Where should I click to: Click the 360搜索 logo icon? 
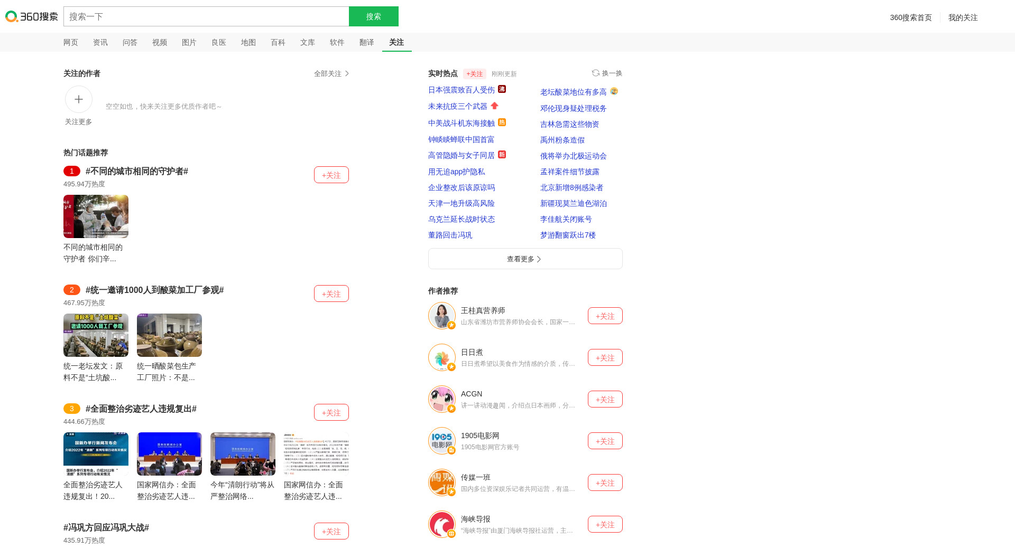[12, 16]
